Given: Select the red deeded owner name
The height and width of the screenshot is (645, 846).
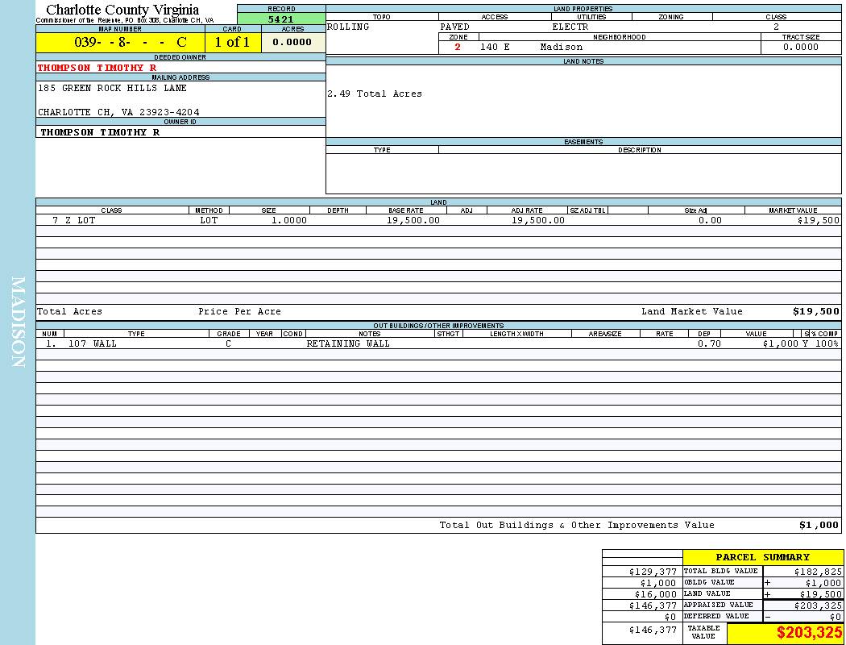Looking at the screenshot, I should coord(97,68).
